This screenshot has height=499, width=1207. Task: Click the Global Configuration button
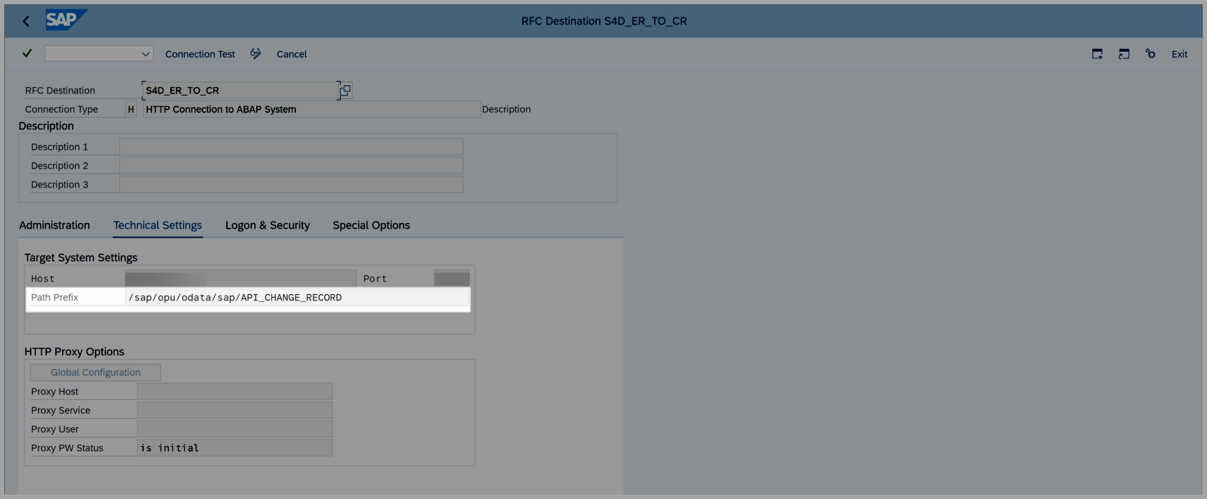(96, 372)
